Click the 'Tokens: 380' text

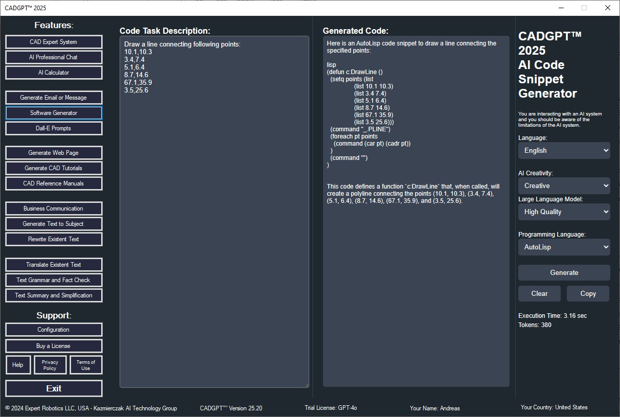click(x=535, y=325)
